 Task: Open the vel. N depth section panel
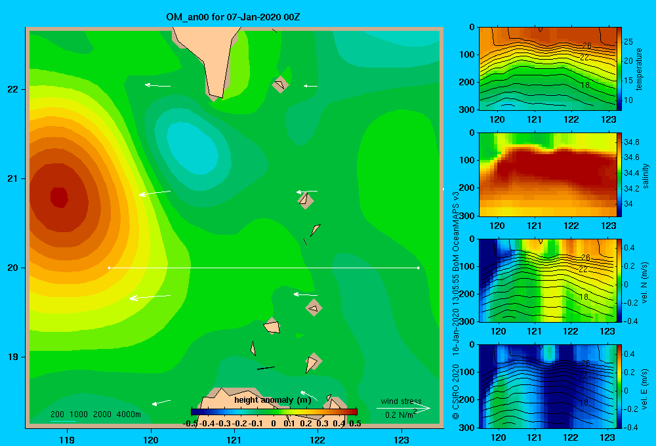[x=548, y=280]
